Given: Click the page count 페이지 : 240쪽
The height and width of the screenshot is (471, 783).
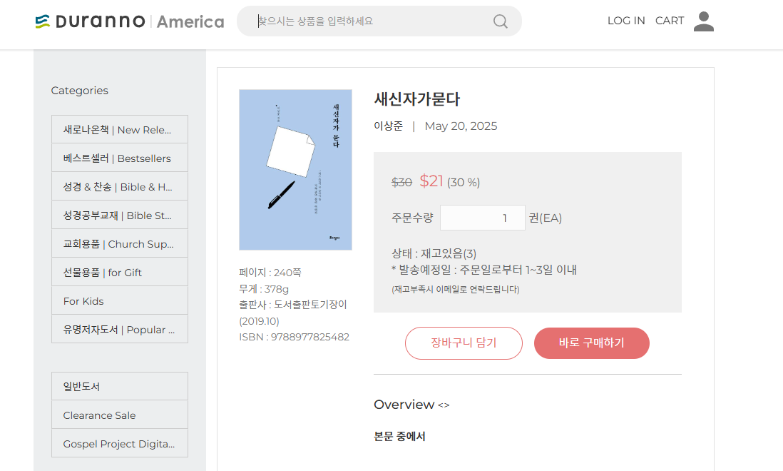Looking at the screenshot, I should tap(270, 272).
